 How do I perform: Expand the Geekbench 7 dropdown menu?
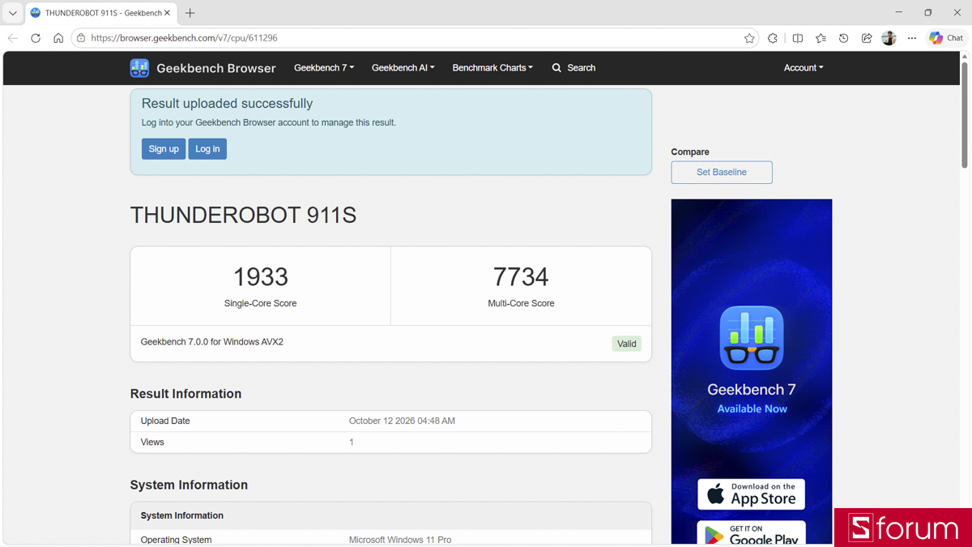click(x=324, y=68)
